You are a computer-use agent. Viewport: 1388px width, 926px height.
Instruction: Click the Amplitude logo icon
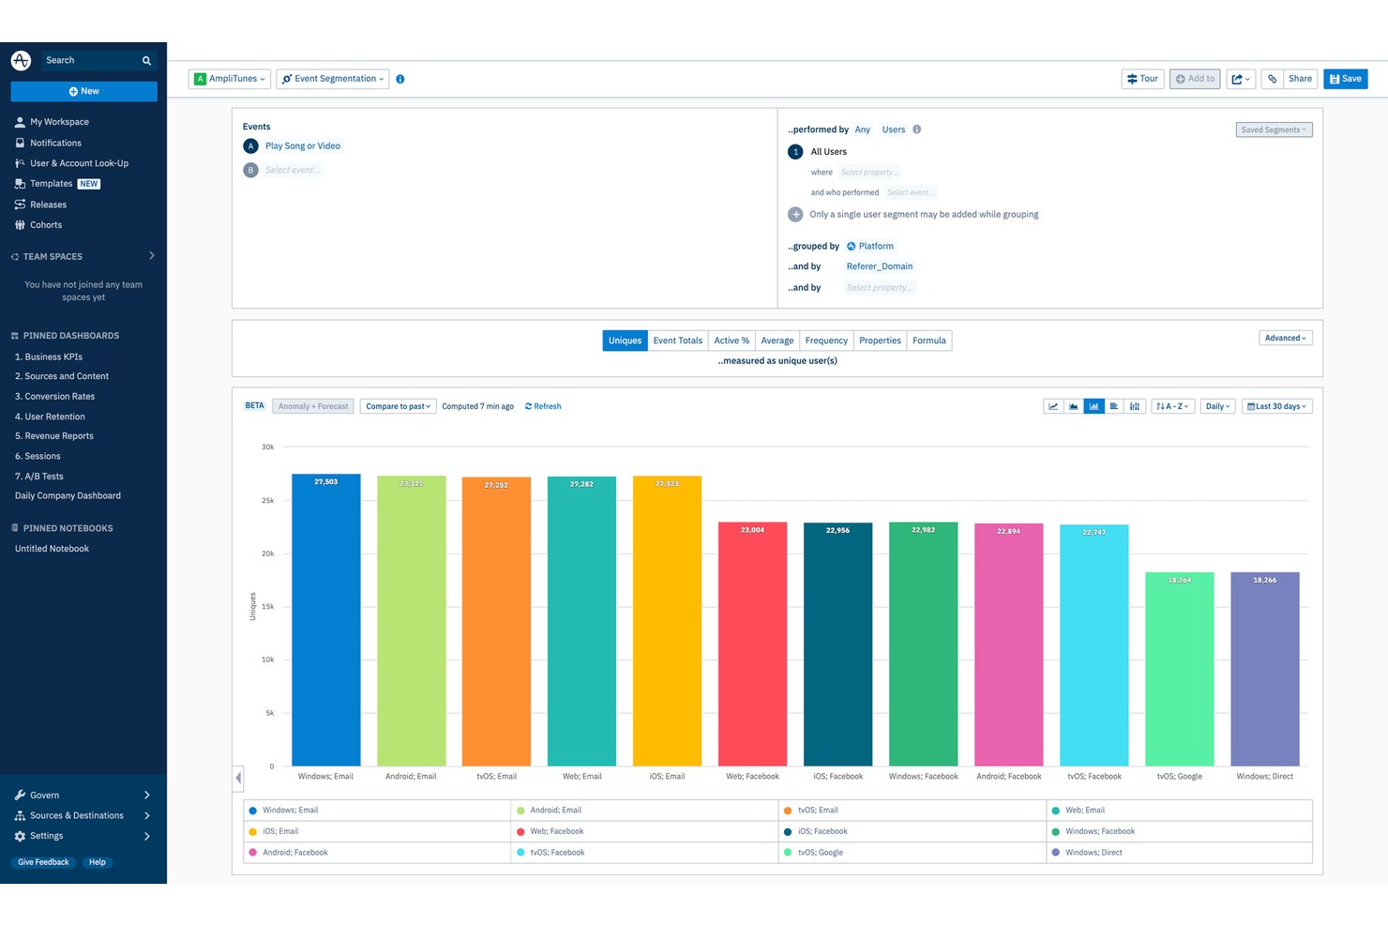(21, 60)
